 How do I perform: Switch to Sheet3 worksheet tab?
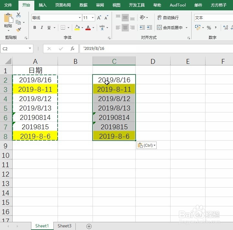(x=64, y=226)
